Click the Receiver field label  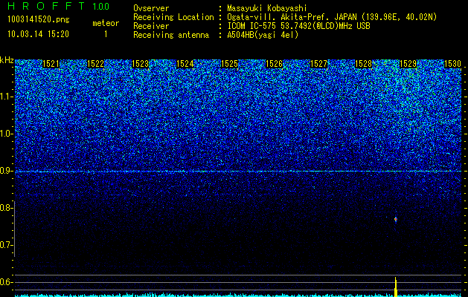pos(151,26)
